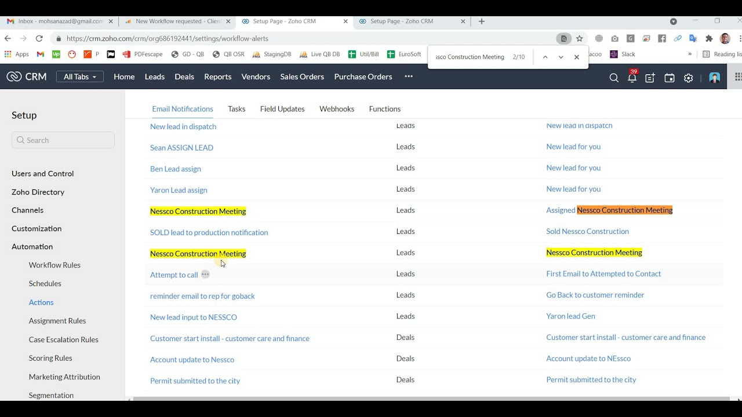Switch to the Field Updates tab
Screen dimensions: 742x417
pos(282,109)
